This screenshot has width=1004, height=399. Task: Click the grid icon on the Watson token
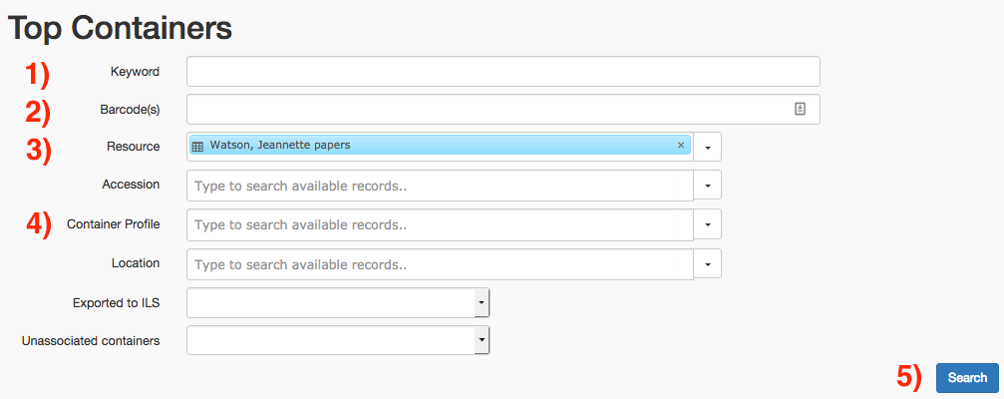point(197,146)
